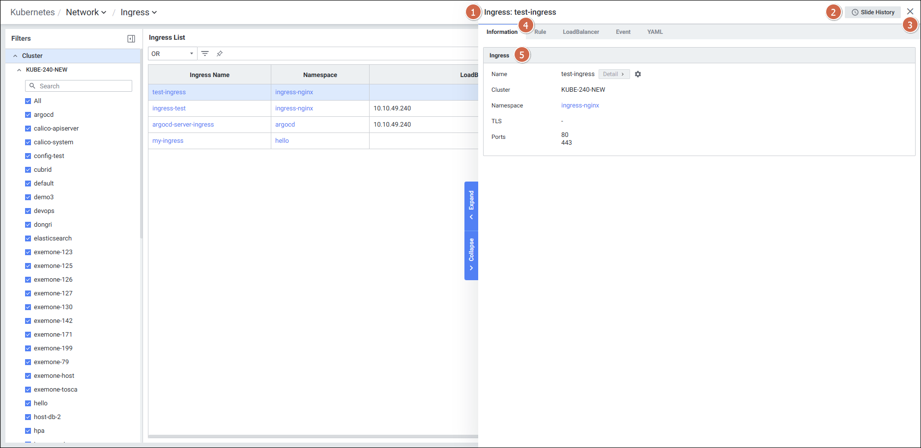Collapse the Filters panel with the sidebar icon

coord(131,39)
